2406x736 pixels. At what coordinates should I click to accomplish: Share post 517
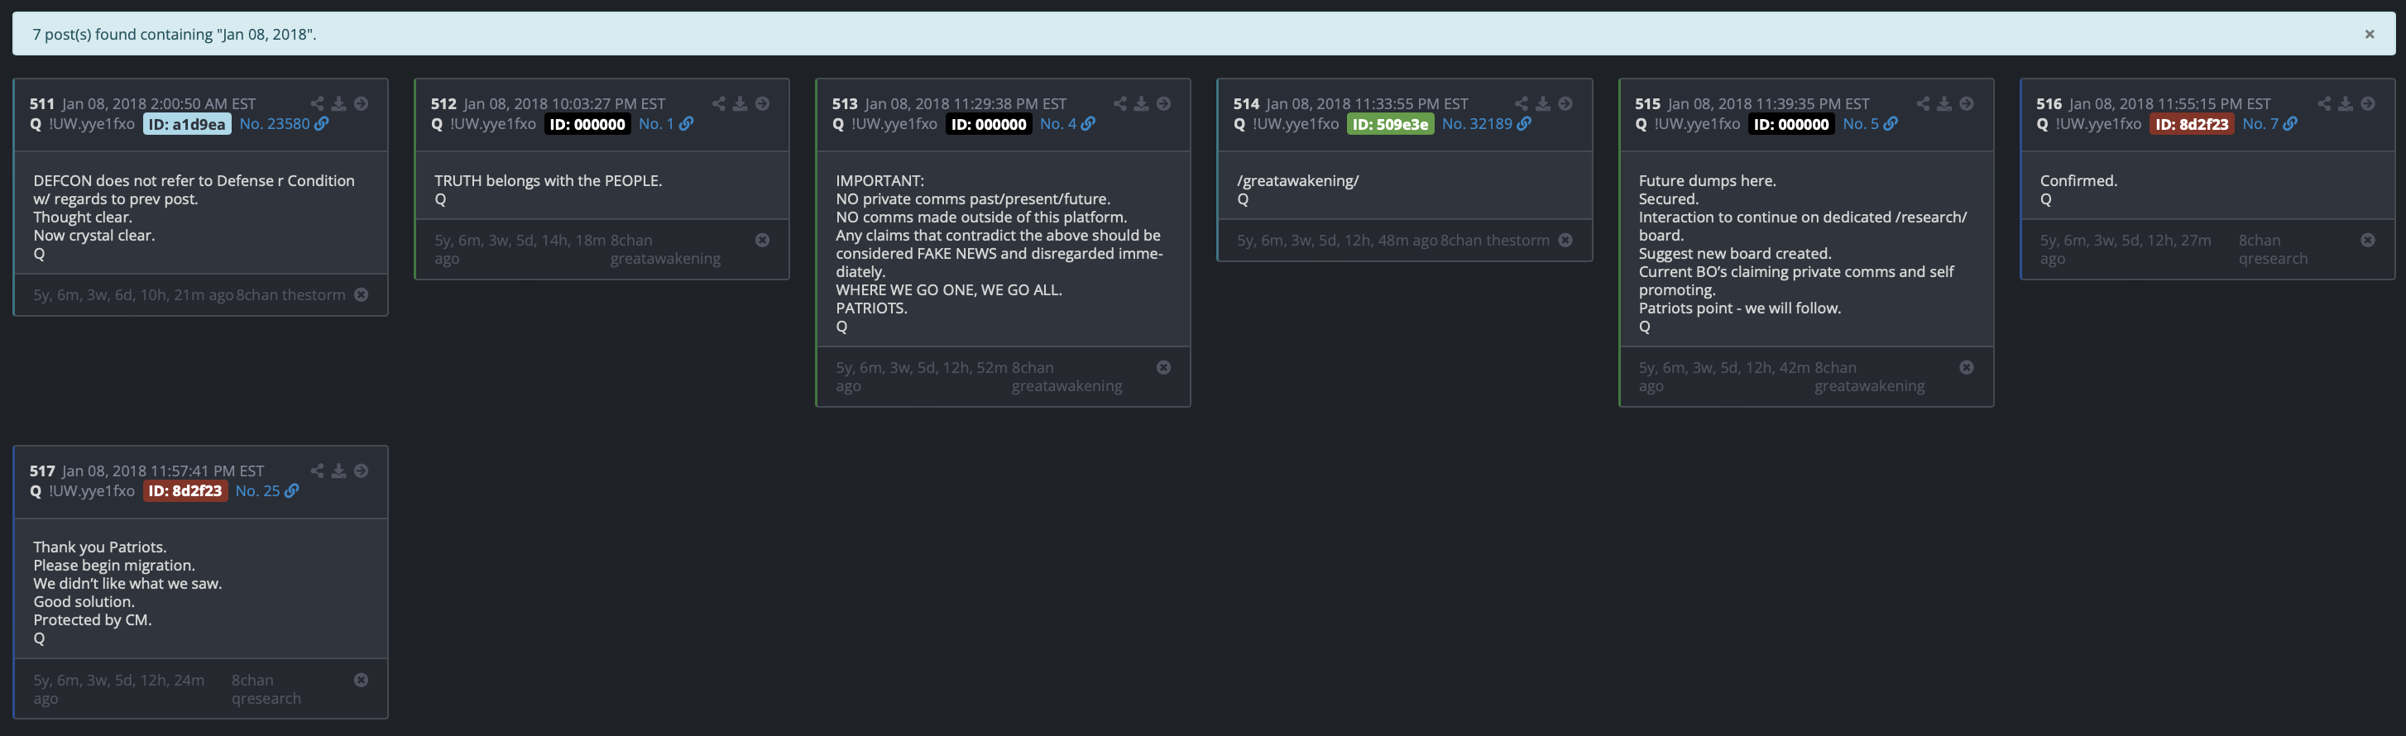click(x=318, y=471)
